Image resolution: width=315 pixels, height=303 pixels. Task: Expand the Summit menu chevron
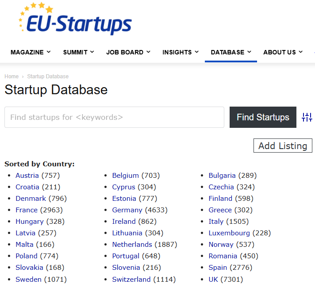[92, 52]
